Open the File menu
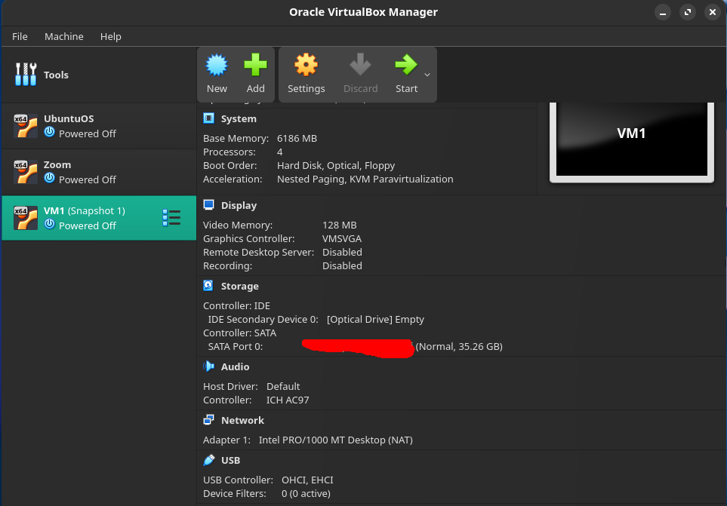Viewport: 727px width, 506px height. tap(20, 36)
